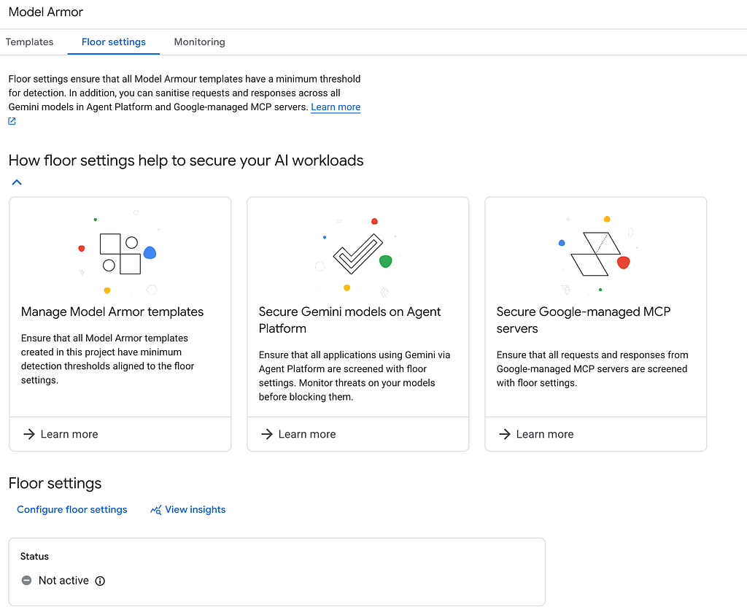This screenshot has height=615, width=747.
Task: Click Learn more under Manage Model Armor templates
Action: (x=69, y=434)
